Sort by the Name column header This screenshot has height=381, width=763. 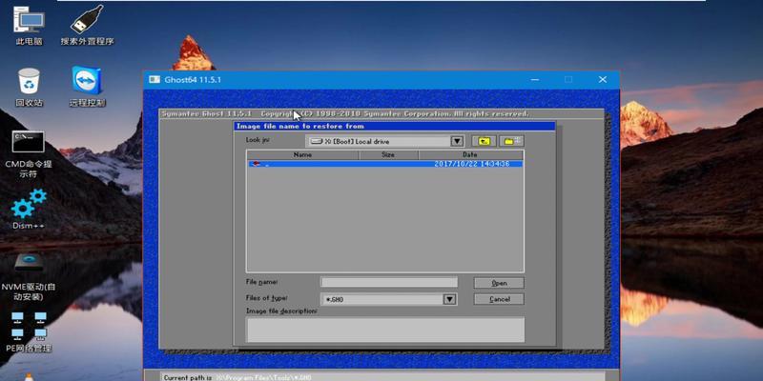pos(302,154)
